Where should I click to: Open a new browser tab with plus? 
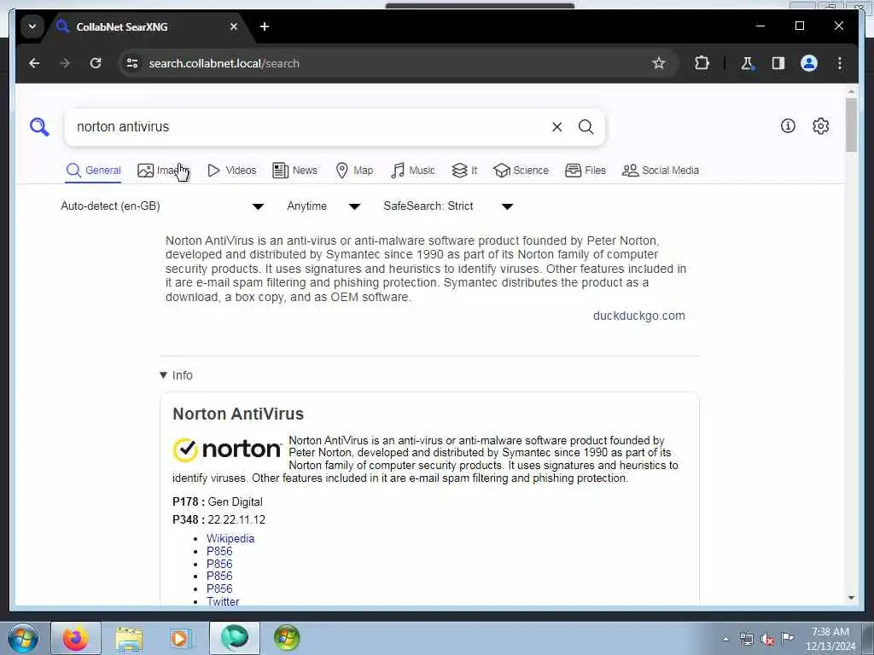[x=265, y=26]
